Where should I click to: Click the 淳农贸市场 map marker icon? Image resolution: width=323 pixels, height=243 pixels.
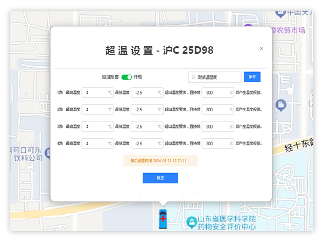pos(248,28)
